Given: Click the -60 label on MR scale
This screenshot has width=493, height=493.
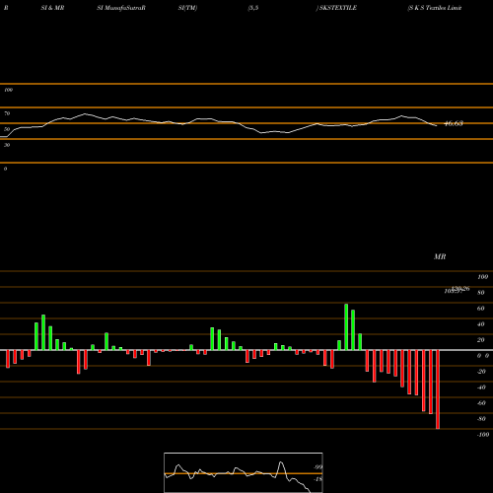Looking at the screenshot, I should [x=481, y=403].
